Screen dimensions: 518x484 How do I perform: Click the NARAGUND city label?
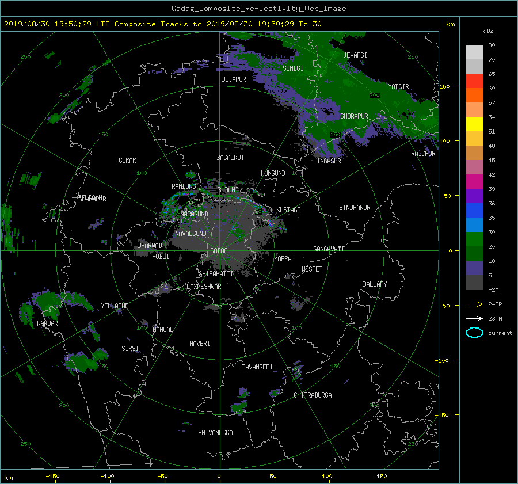(195, 214)
